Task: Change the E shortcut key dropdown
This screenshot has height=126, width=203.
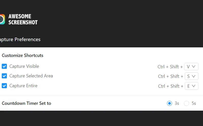Action: tap(192, 86)
